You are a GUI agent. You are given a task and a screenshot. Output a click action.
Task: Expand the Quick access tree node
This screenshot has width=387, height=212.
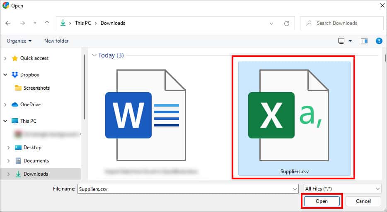coord(5,58)
